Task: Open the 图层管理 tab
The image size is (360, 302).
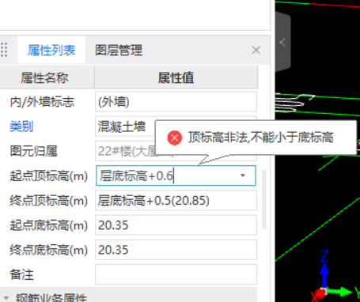Action: [x=119, y=50]
